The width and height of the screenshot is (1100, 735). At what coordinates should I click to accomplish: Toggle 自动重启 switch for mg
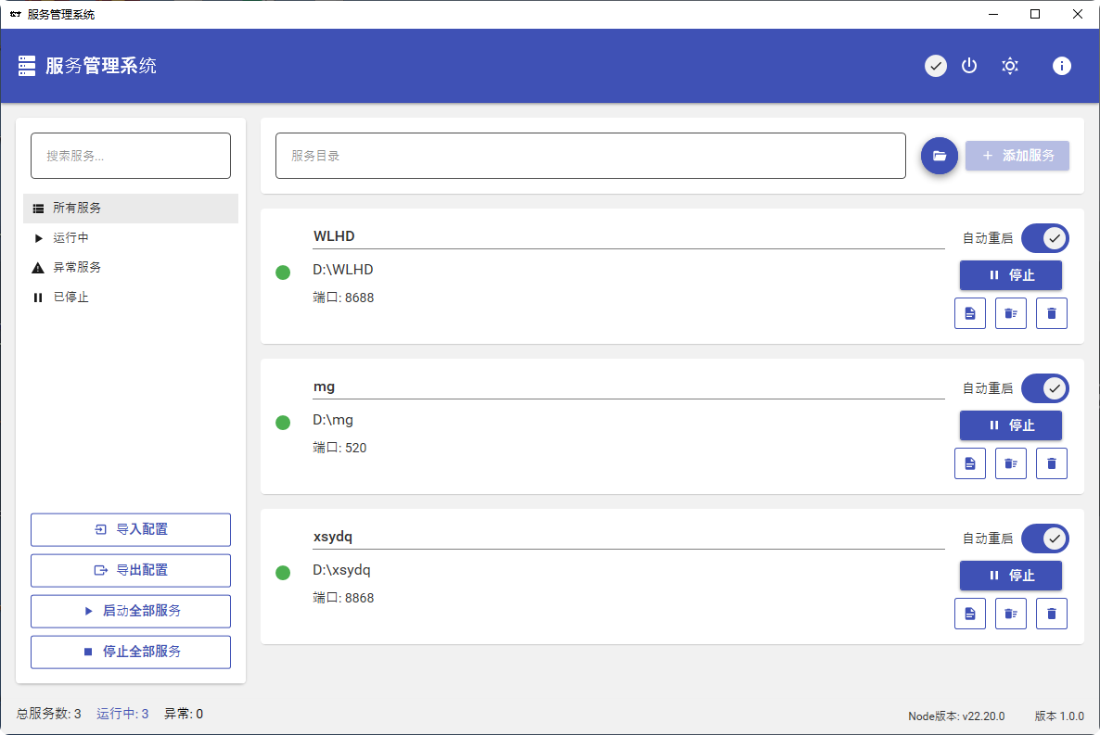tap(1045, 388)
